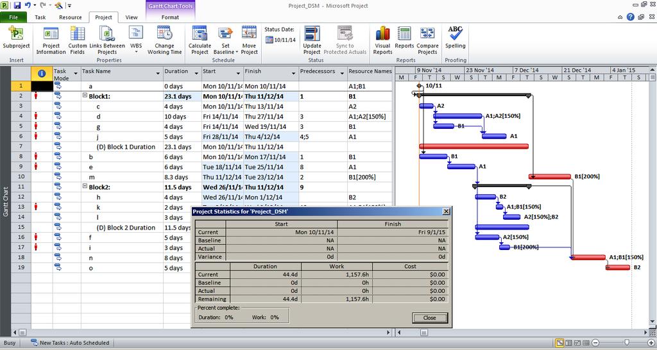657x350 pixels.
Task: Open Start column filter dropdown
Action: pos(239,73)
